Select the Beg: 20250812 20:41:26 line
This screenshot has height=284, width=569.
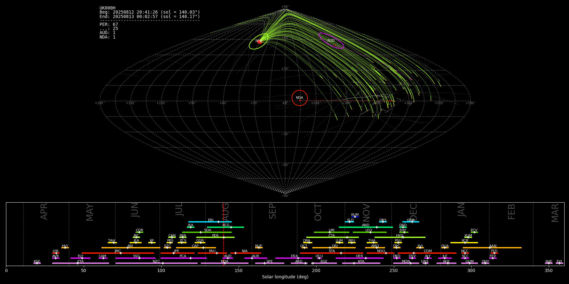pos(150,12)
